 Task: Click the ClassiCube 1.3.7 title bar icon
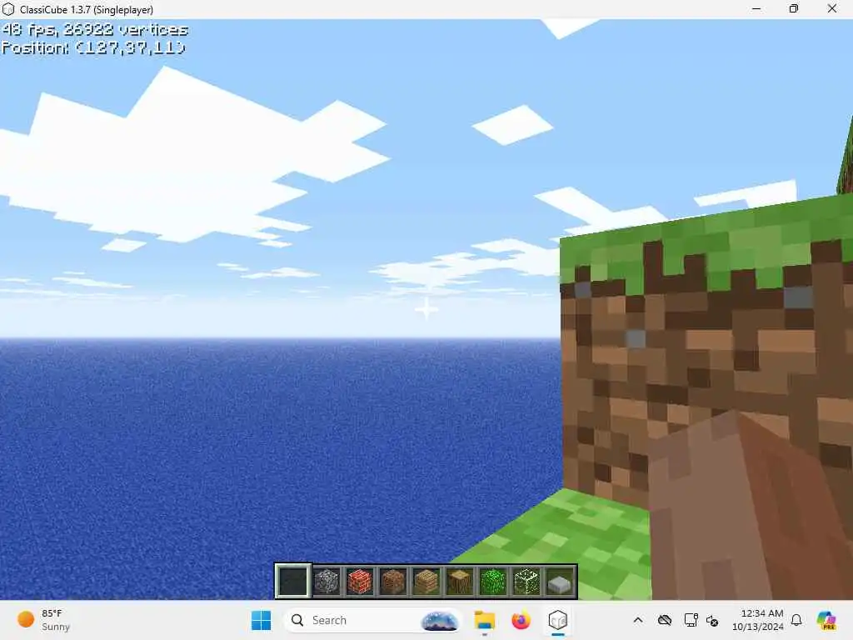(8, 9)
